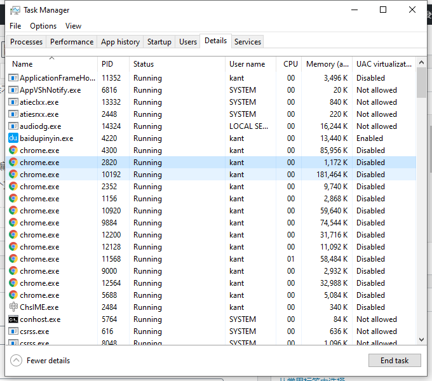Collapse view with Fewer details arrow

[16, 360]
